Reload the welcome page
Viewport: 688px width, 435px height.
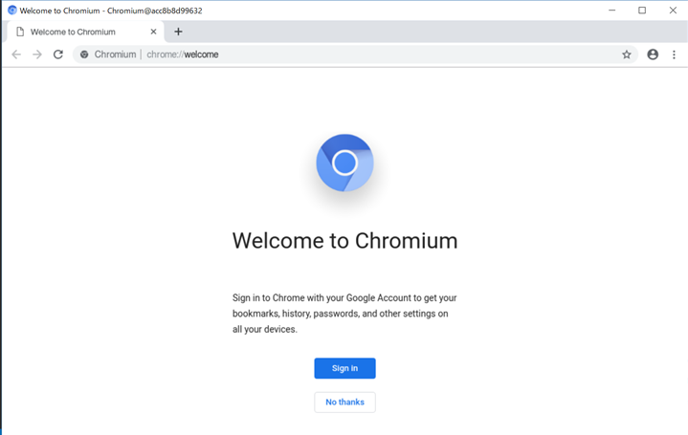[x=58, y=54]
